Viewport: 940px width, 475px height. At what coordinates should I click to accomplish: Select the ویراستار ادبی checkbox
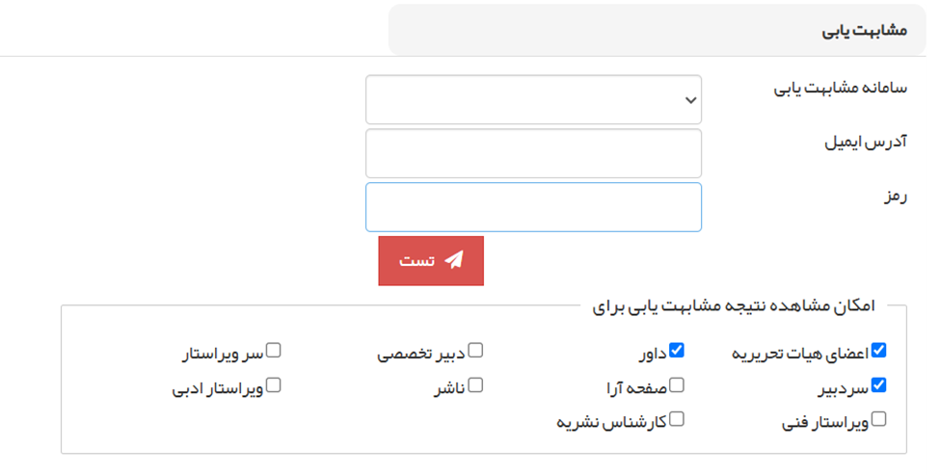click(x=274, y=385)
